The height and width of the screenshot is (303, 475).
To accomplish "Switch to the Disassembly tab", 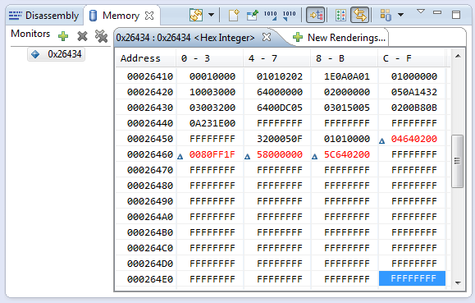I will pyautogui.click(x=44, y=15).
